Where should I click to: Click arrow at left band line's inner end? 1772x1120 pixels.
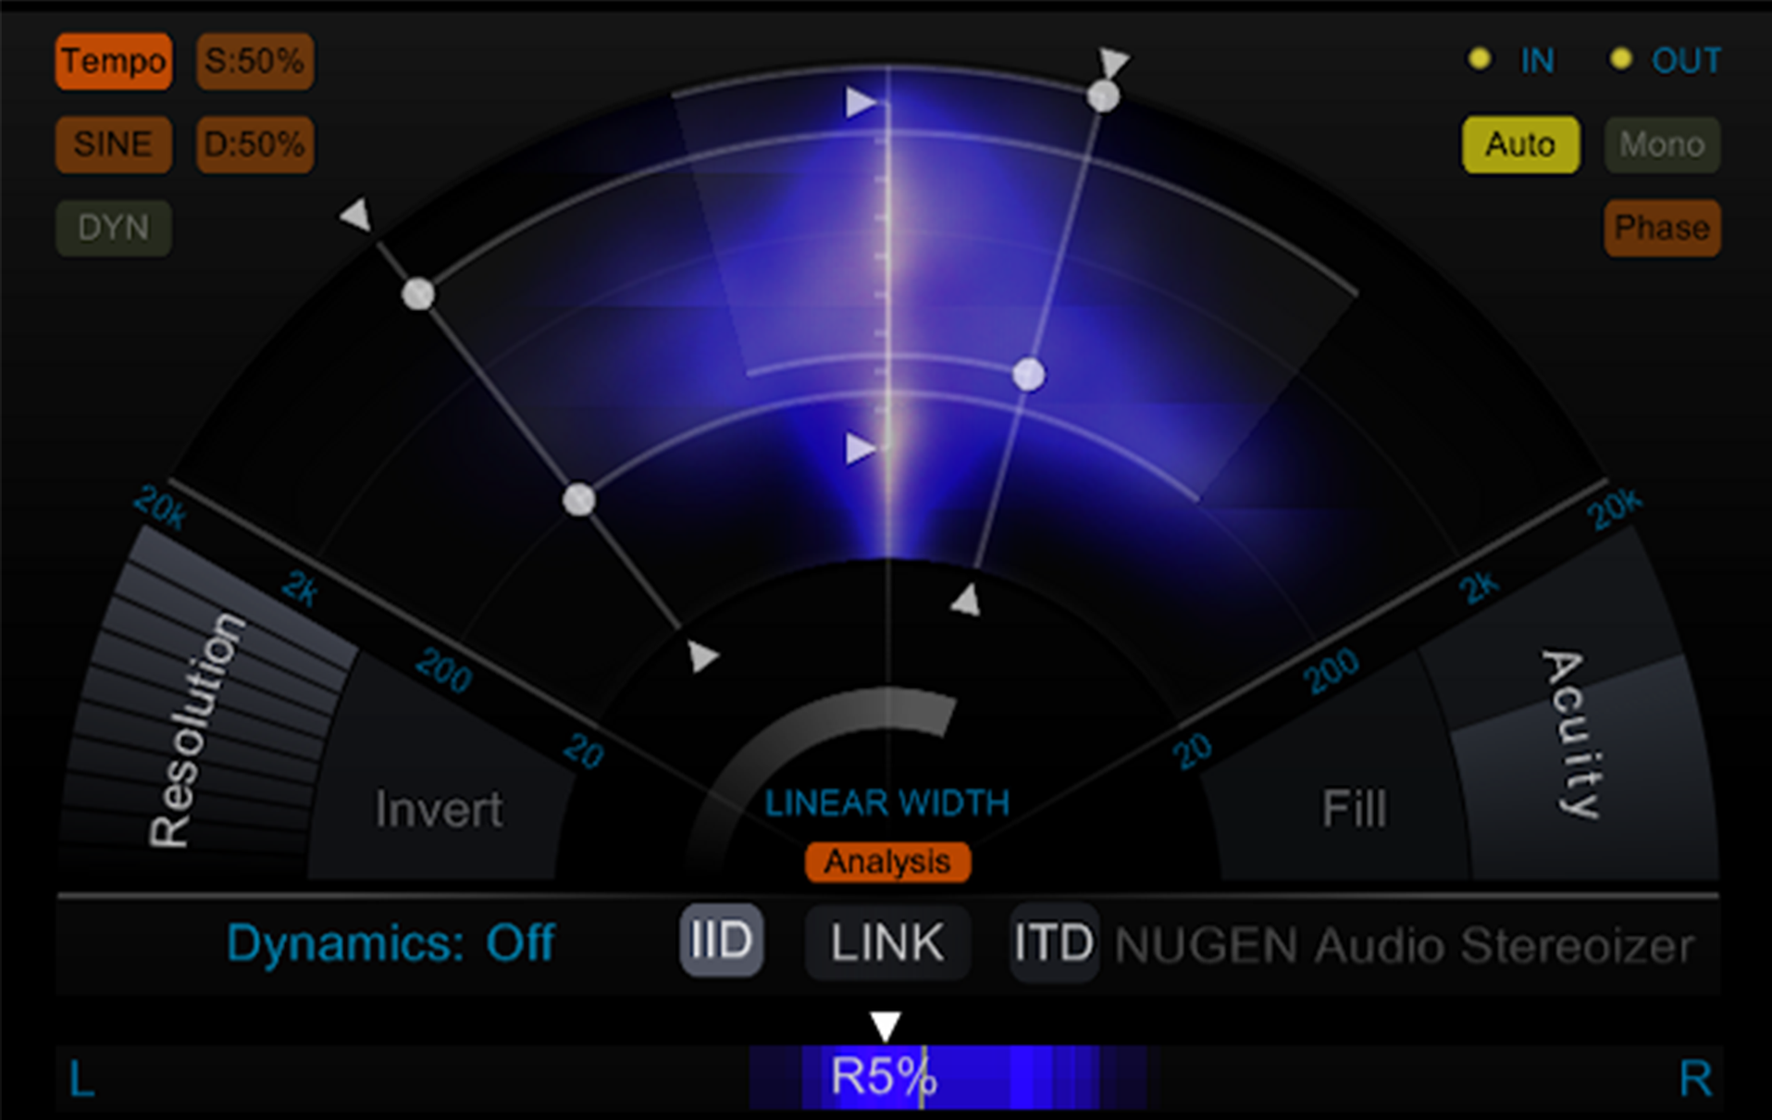coord(702,655)
